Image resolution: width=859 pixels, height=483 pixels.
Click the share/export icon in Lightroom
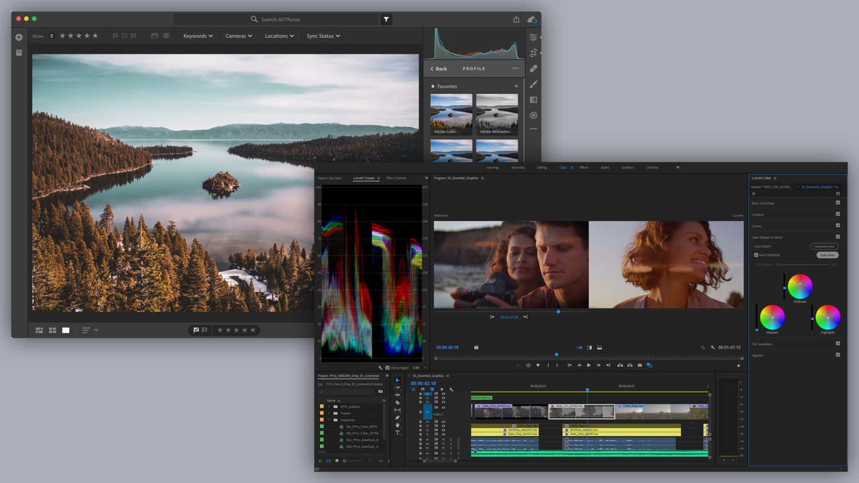[x=516, y=19]
